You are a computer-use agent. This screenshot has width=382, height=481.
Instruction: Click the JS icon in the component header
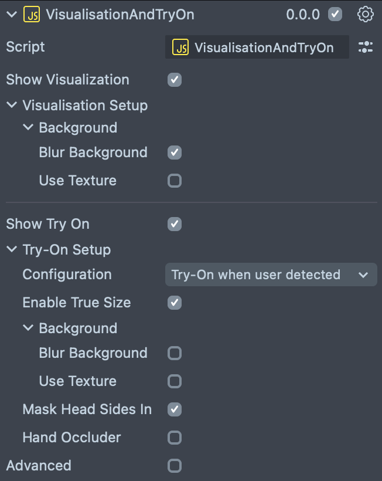point(32,15)
